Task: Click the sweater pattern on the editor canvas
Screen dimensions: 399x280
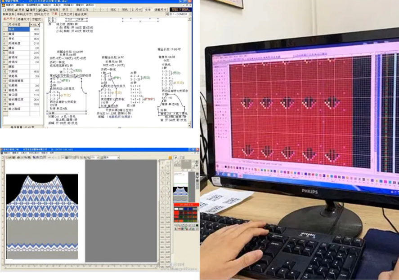Action: [x=42, y=216]
